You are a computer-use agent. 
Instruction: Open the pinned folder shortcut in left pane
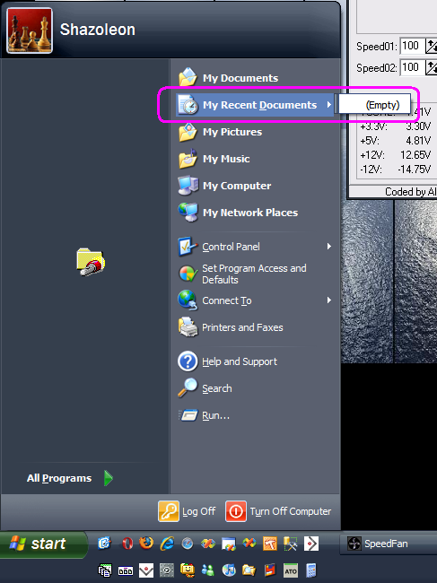coord(91,262)
